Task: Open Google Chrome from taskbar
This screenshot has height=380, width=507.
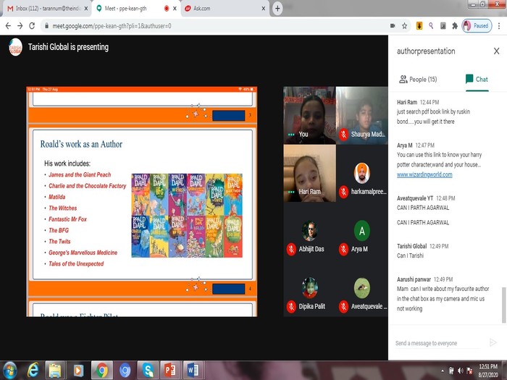Action: point(102,371)
